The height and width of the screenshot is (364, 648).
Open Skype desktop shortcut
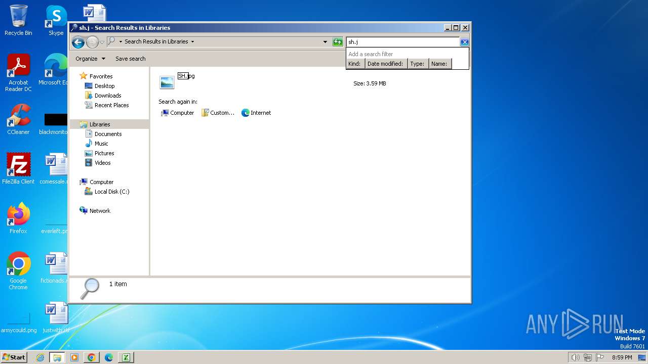[56, 20]
